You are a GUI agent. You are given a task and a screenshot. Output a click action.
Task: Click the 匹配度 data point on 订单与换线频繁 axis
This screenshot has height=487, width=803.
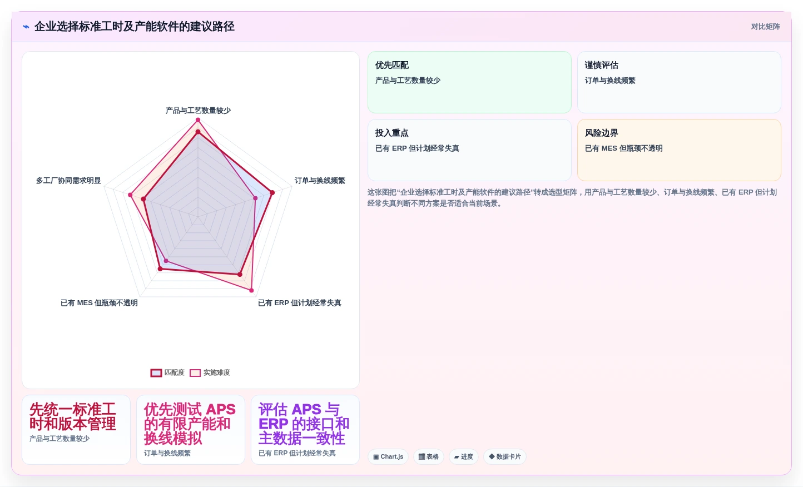click(272, 193)
